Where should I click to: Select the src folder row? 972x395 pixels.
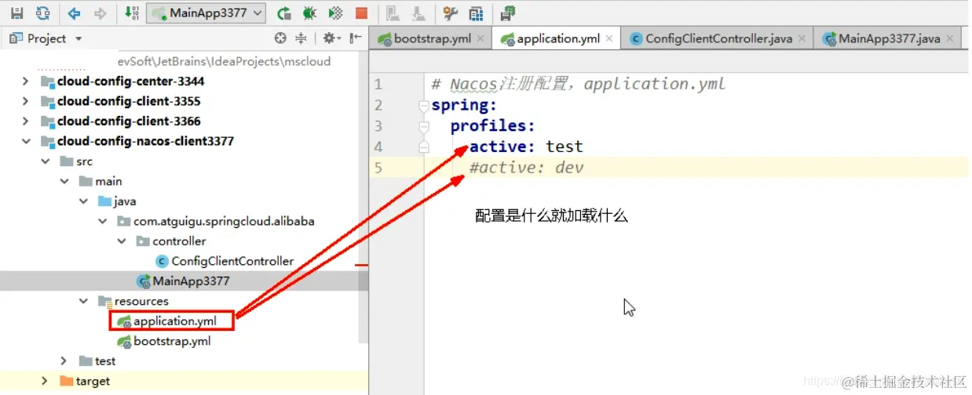tap(179, 161)
